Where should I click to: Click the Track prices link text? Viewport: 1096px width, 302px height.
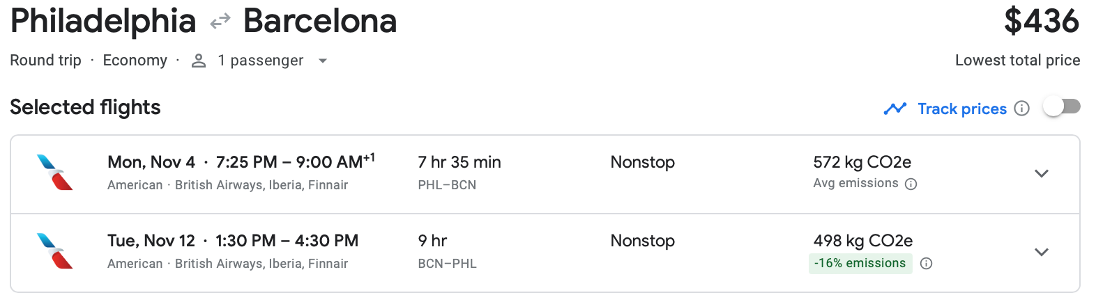click(x=961, y=109)
